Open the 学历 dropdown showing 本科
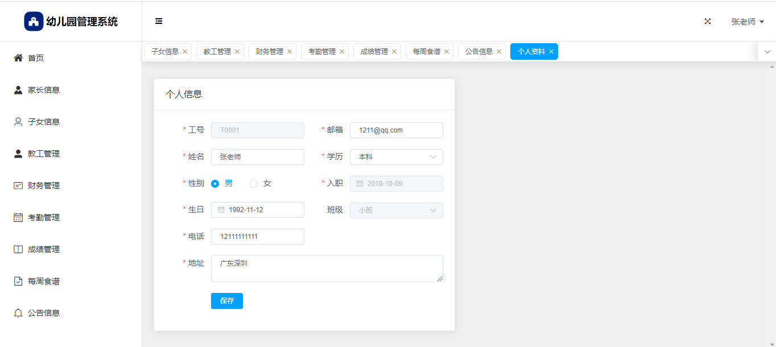 pos(396,157)
